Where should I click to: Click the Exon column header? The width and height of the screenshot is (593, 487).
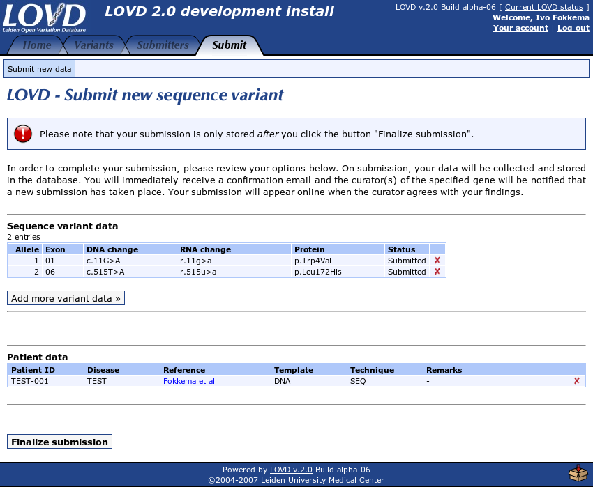point(63,249)
